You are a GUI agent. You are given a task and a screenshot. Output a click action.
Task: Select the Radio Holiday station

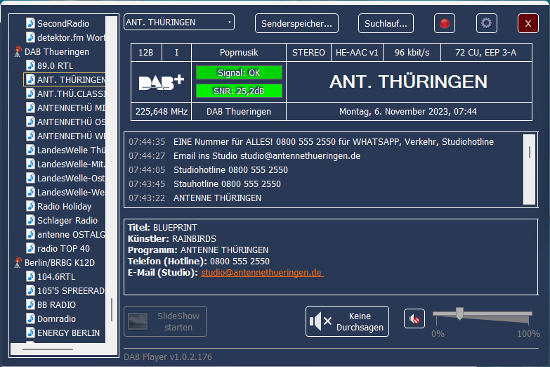64,206
